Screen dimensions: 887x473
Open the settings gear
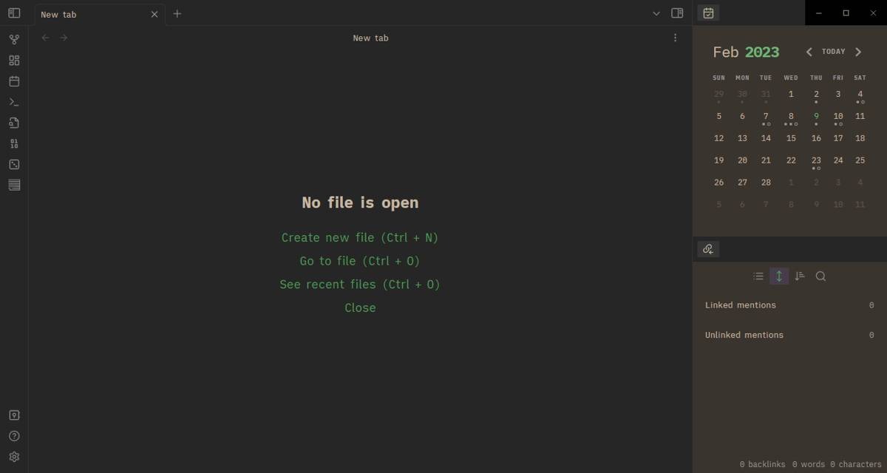click(14, 456)
